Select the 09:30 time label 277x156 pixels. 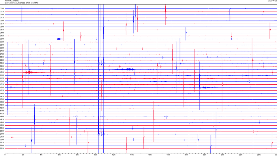pyautogui.click(x=2, y=66)
